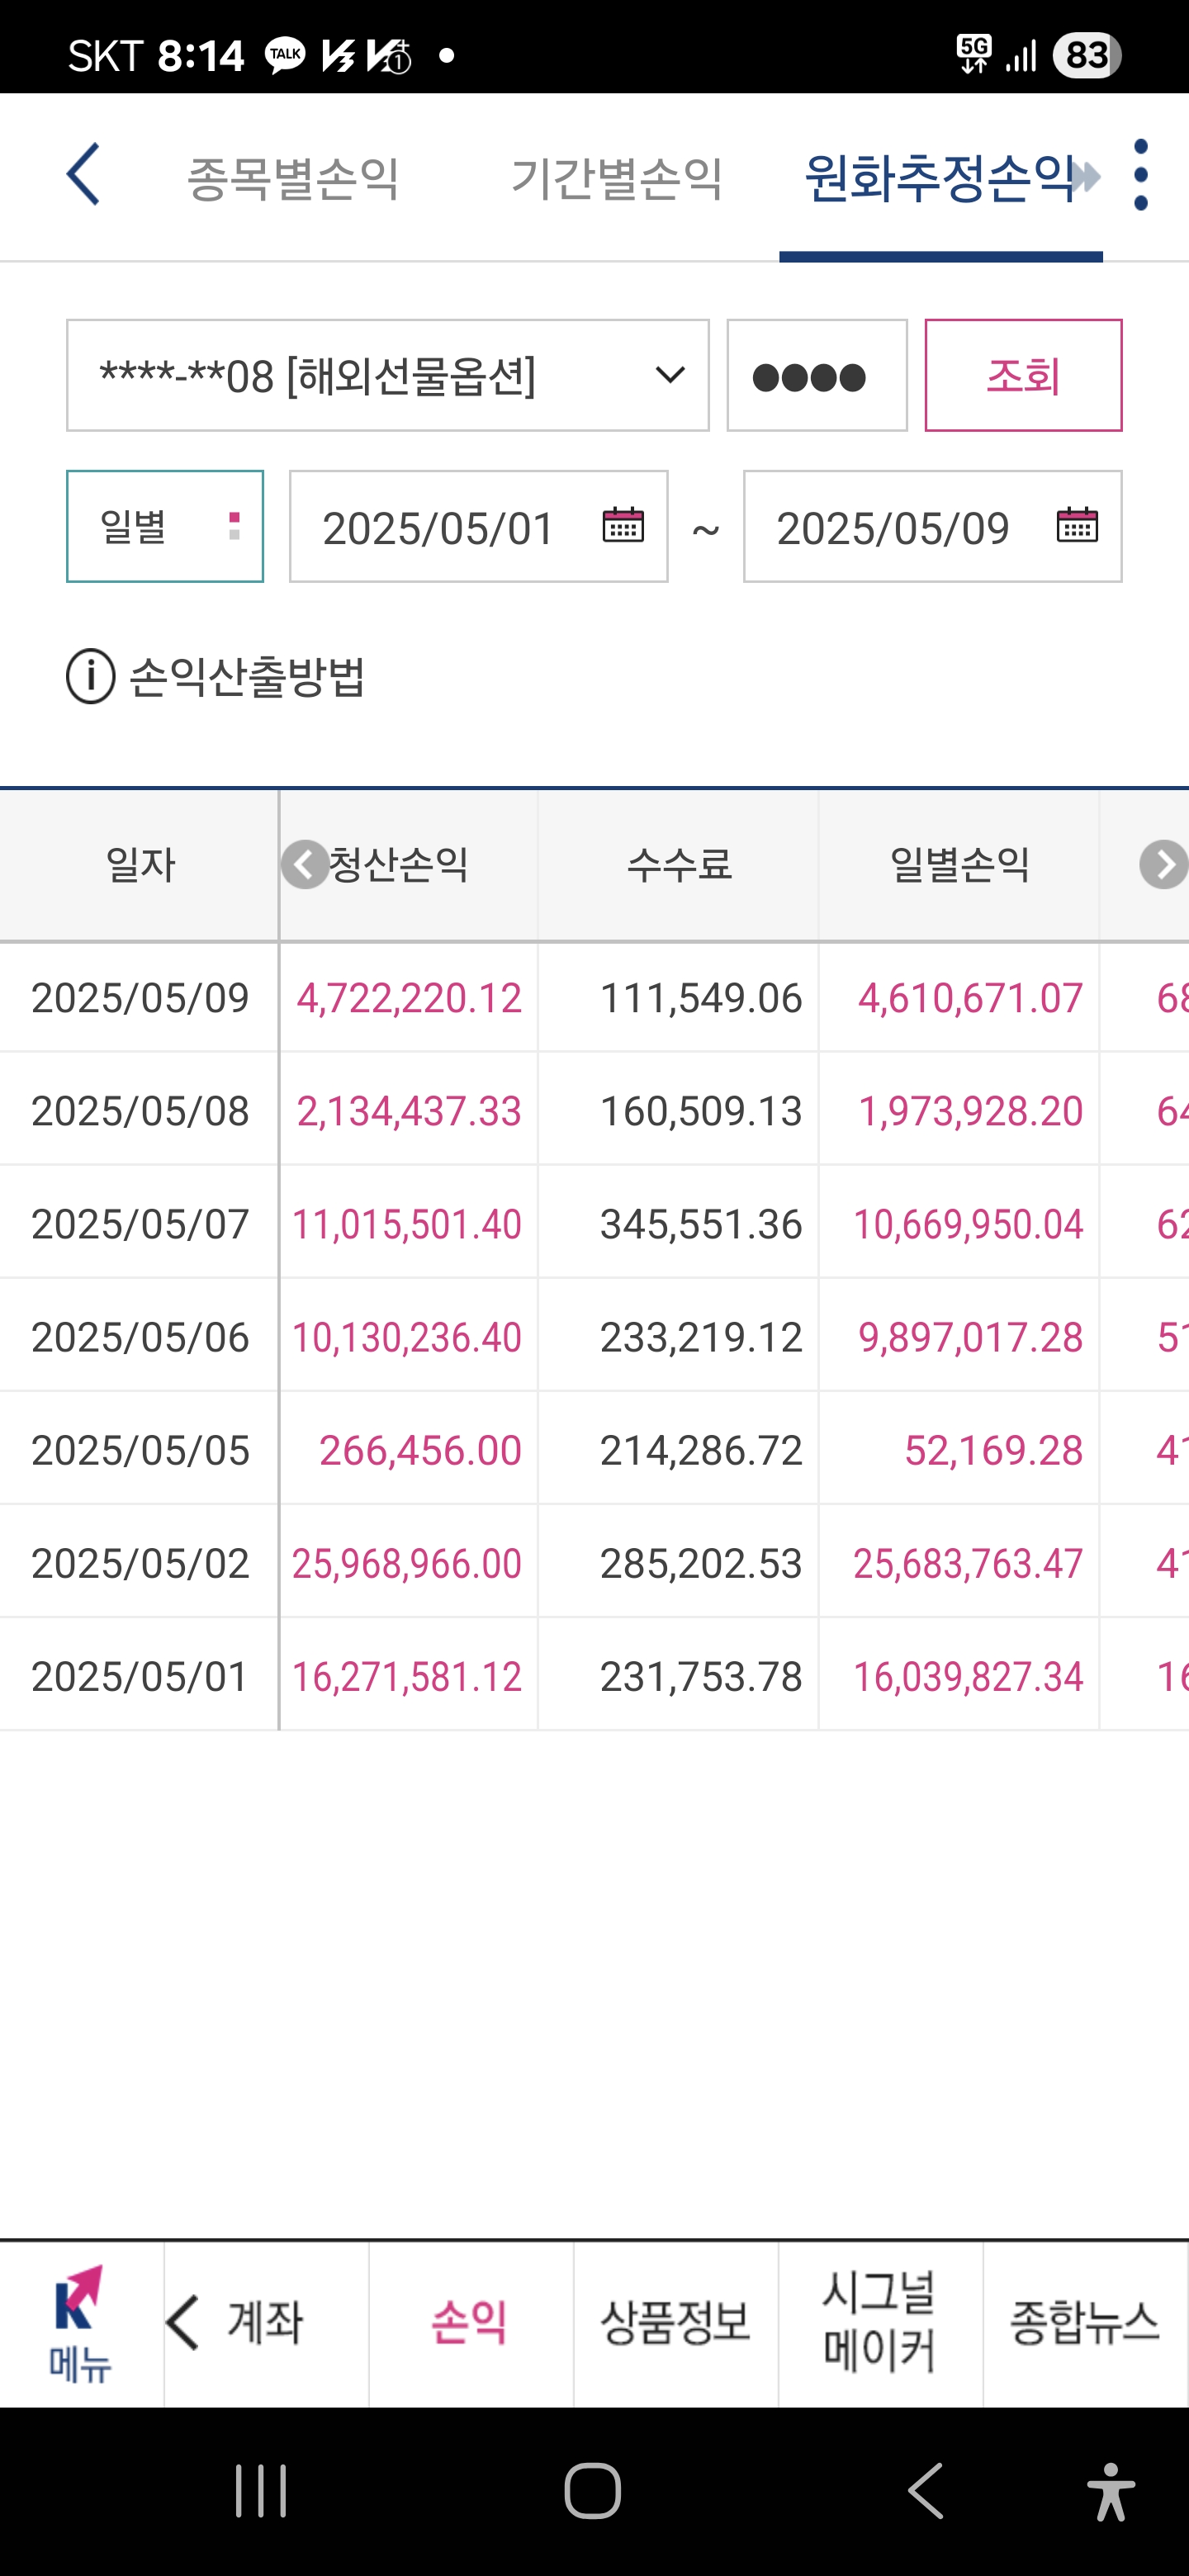Tap the 일별손익 value 9,897,017.28
1189x2576 pixels.
point(970,1337)
